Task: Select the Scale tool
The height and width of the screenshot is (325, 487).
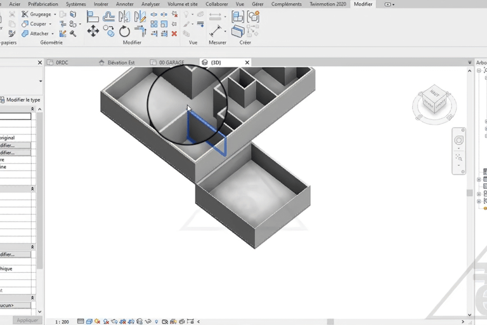Action: 164,24
